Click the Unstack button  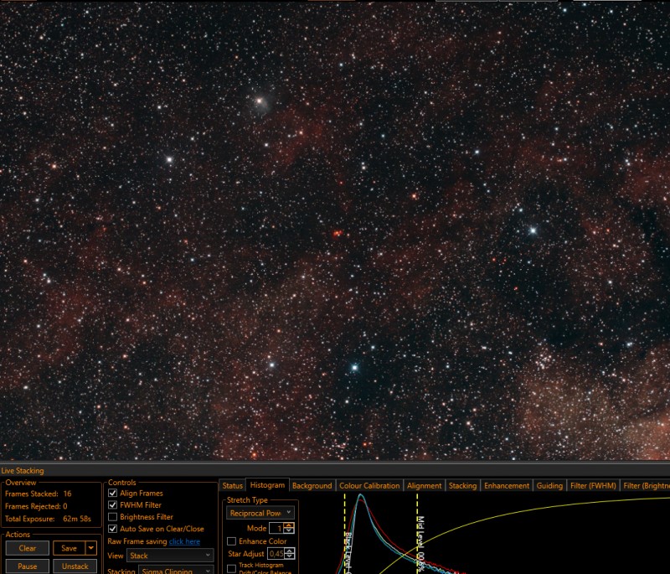75,566
